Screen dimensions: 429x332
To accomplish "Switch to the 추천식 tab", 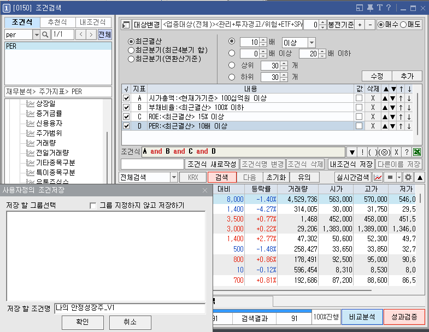I will pos(57,22).
